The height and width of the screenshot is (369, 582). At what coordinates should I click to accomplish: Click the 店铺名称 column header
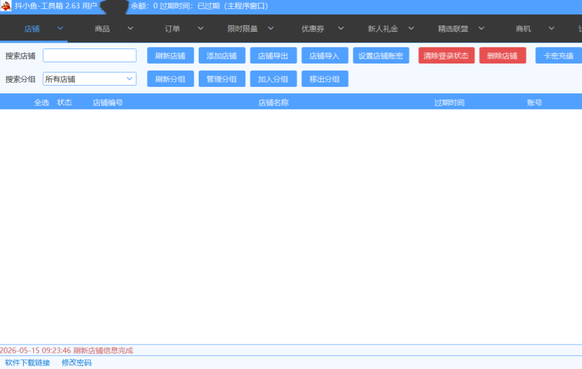(x=274, y=102)
